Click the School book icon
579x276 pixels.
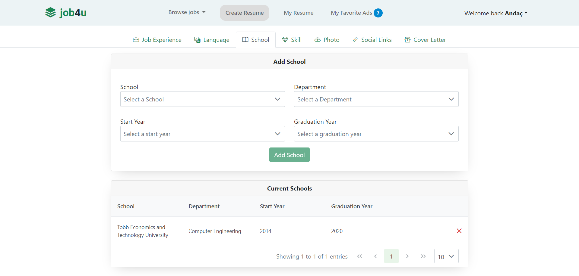click(x=245, y=40)
